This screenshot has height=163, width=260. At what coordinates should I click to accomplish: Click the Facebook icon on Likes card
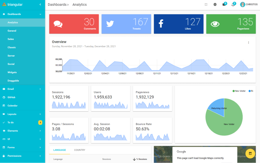pyautogui.click(x=161, y=23)
